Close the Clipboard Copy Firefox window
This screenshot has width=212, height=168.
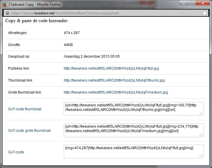tap(203, 3)
